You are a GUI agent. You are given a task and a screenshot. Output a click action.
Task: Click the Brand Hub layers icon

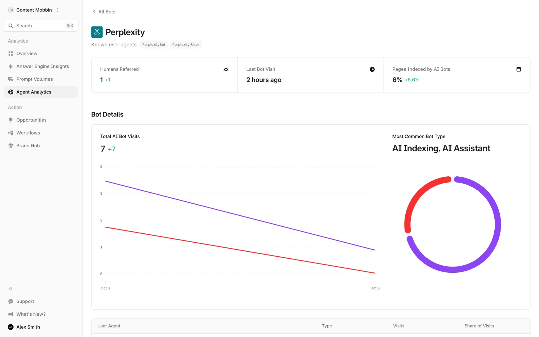tap(11, 146)
